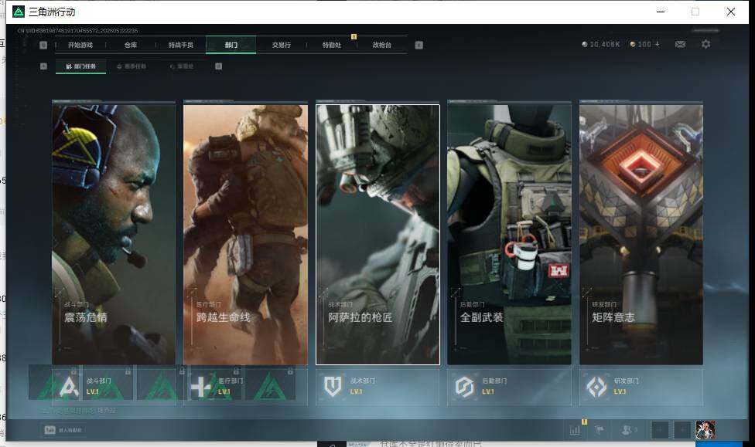Click the plus button beside the 300 currency
Viewport: 755px width, 447px height.
tap(658, 44)
